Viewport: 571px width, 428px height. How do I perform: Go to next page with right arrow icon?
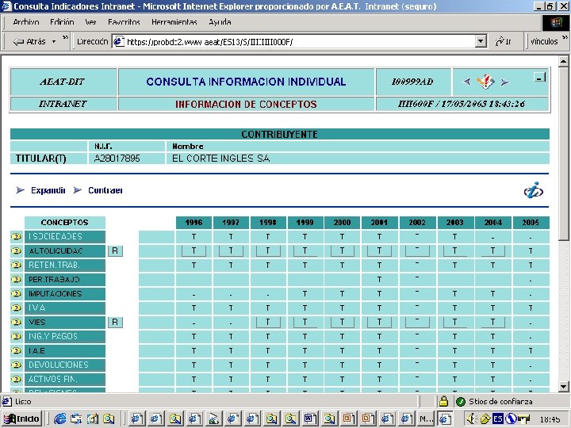[x=504, y=82]
